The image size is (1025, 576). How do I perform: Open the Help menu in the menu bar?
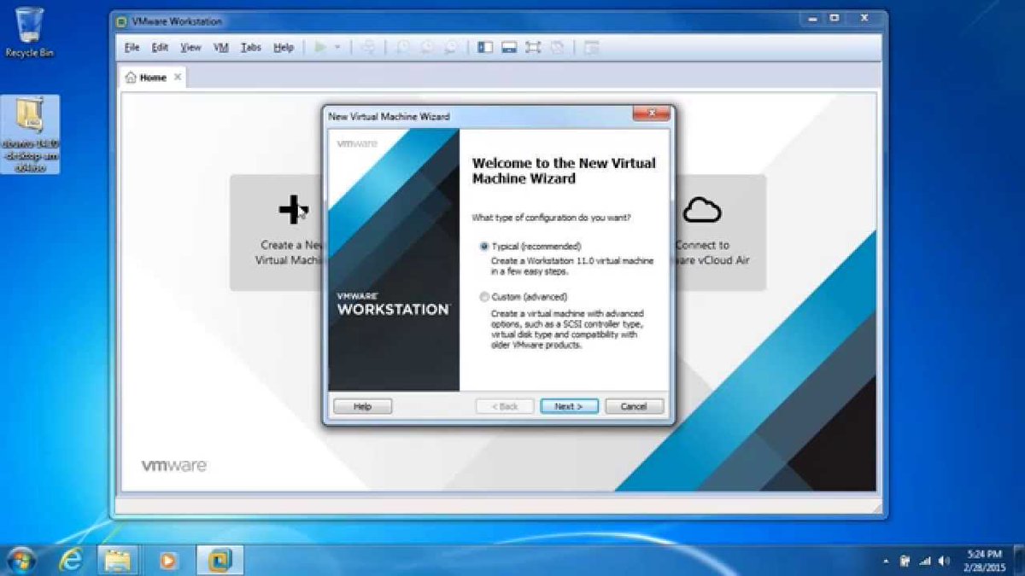pos(284,48)
